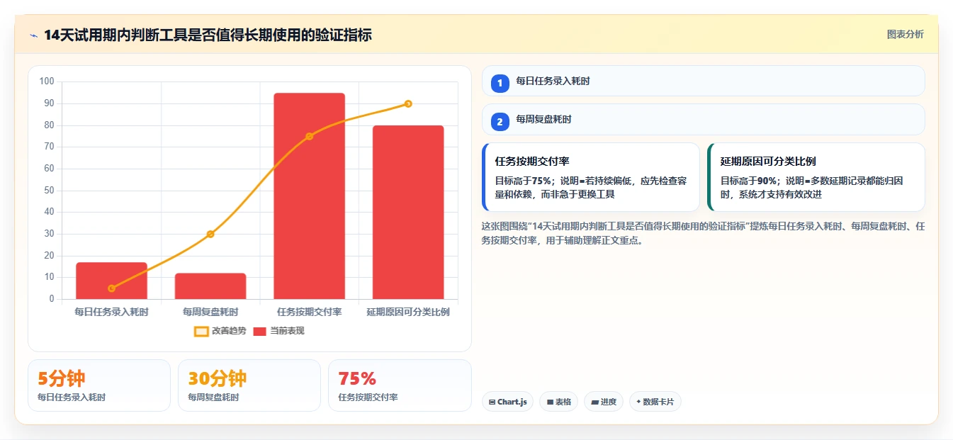Click the 30分钟 data card
The width and height of the screenshot is (953, 440).
pyautogui.click(x=249, y=385)
